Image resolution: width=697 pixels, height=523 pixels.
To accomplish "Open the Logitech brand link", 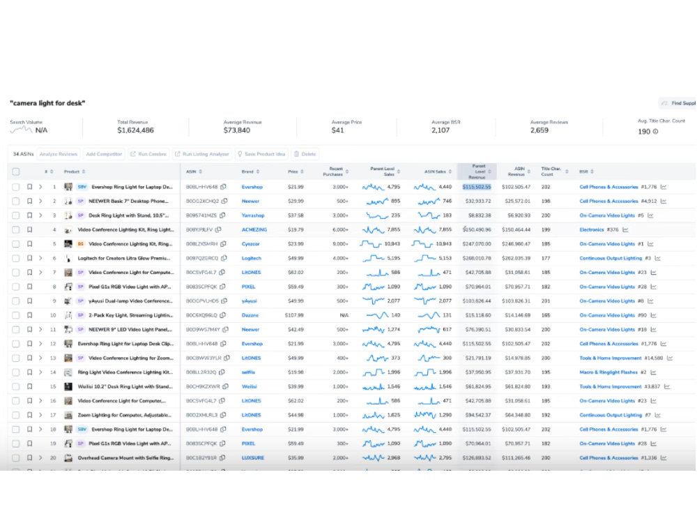I will (251, 259).
